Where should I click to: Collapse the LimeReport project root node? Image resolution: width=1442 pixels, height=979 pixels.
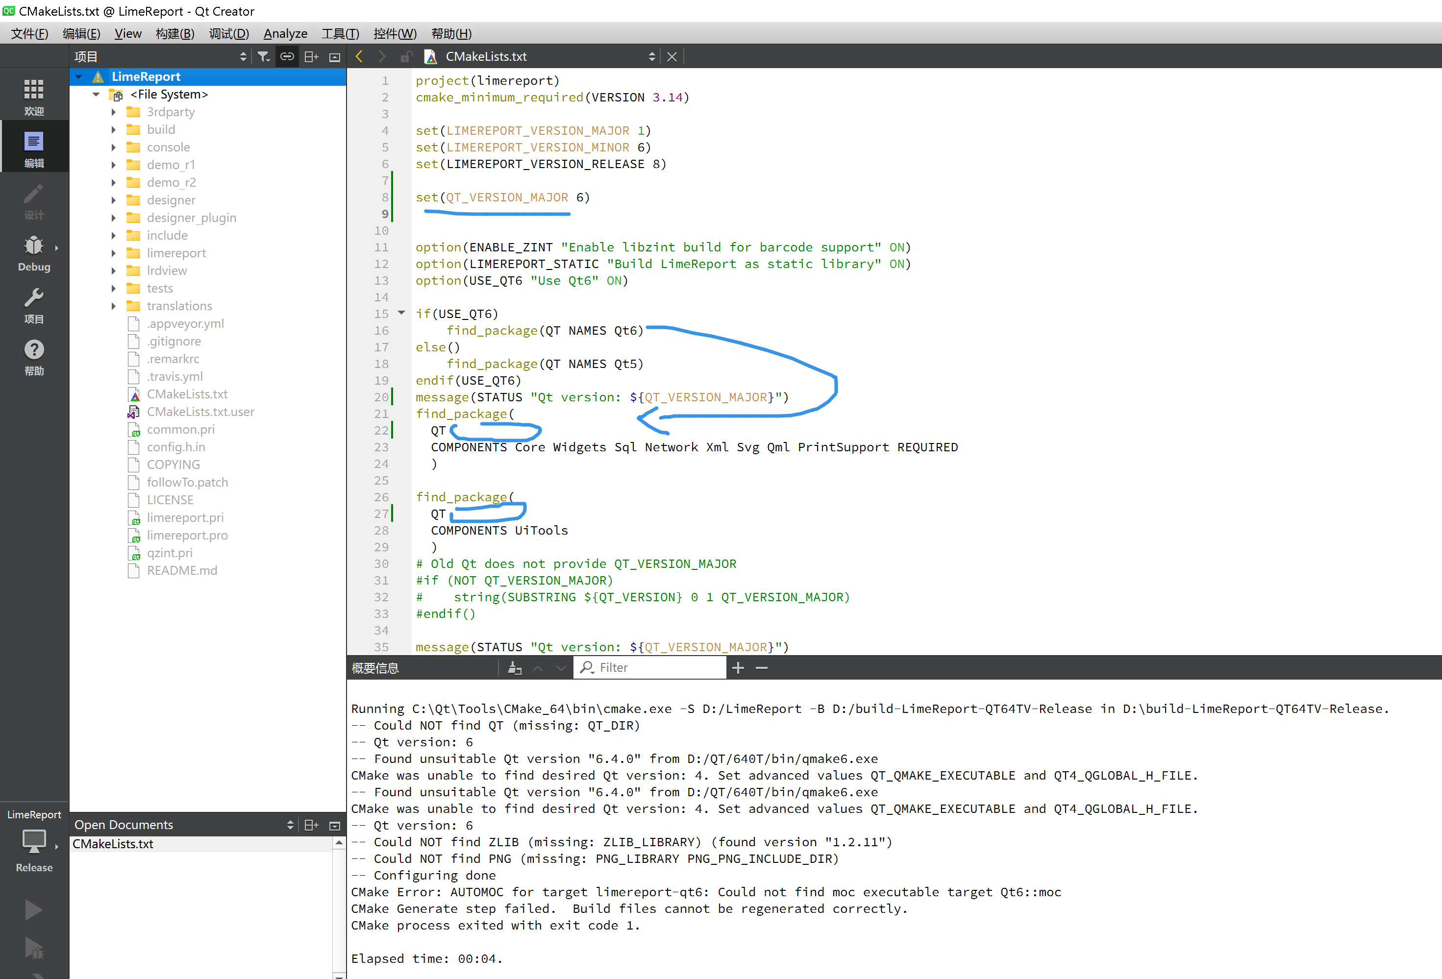pyautogui.click(x=78, y=76)
